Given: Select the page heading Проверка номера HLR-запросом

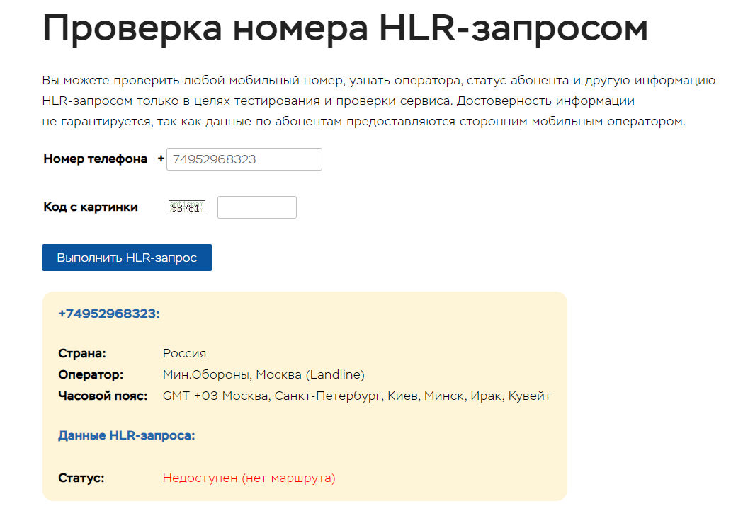Looking at the screenshot, I should pos(345,28).
